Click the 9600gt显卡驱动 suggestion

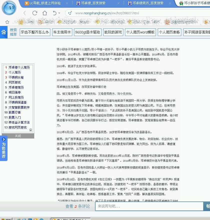87,32
